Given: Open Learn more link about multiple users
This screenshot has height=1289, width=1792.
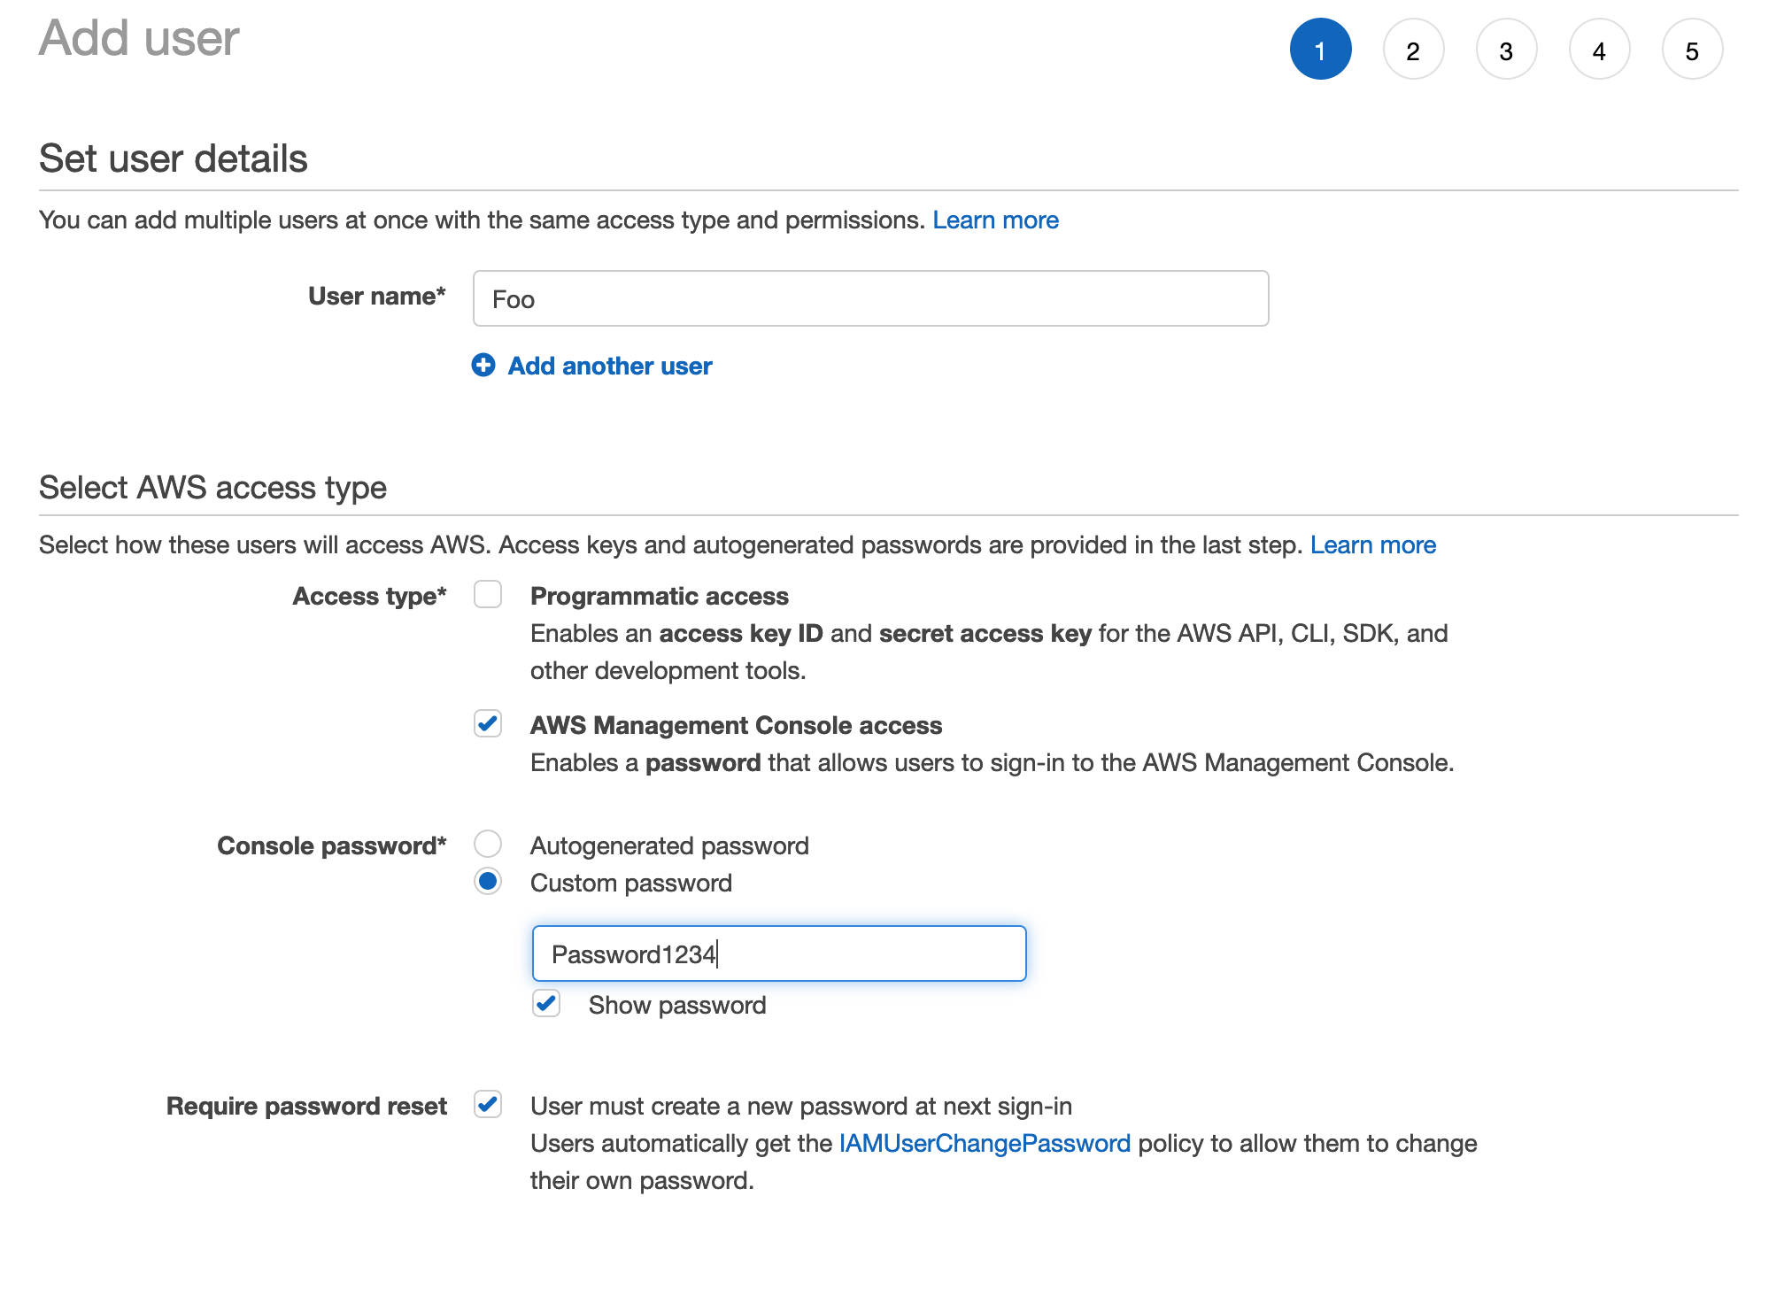Looking at the screenshot, I should click(995, 220).
